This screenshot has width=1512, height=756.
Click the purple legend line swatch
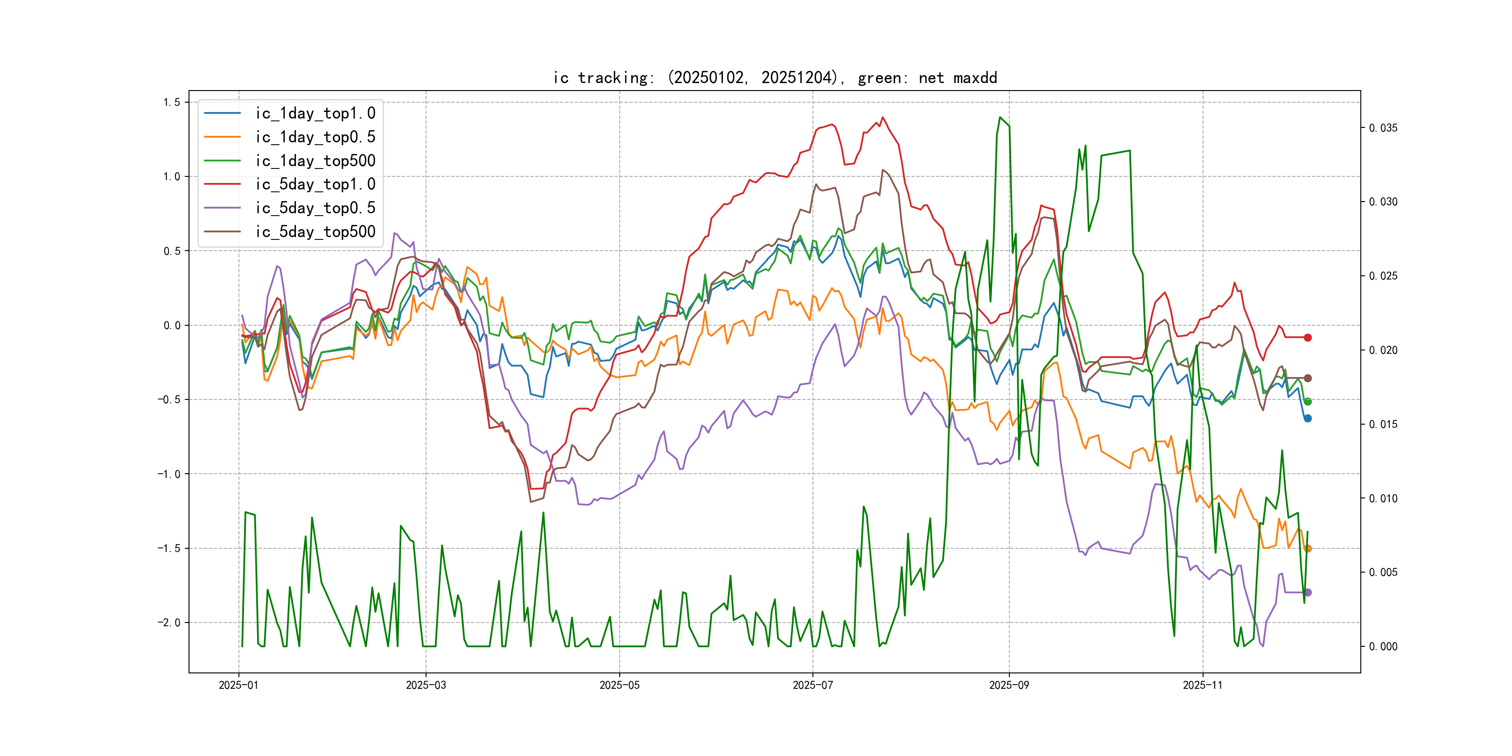223,208
